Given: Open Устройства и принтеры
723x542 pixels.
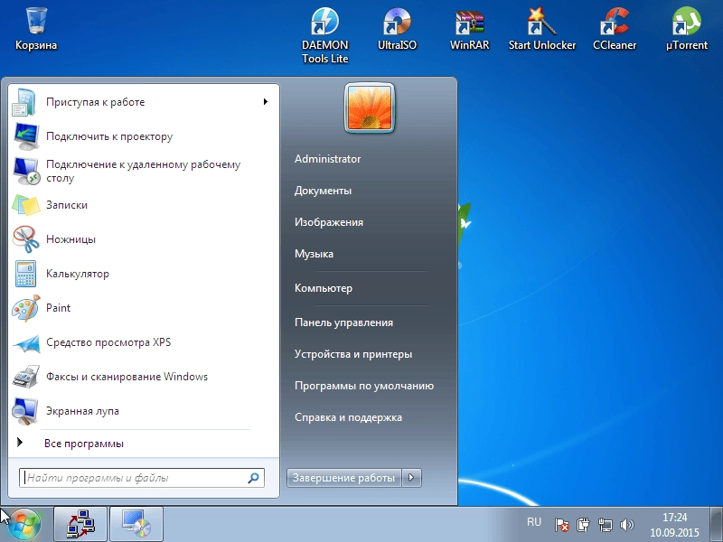Looking at the screenshot, I should 353,354.
